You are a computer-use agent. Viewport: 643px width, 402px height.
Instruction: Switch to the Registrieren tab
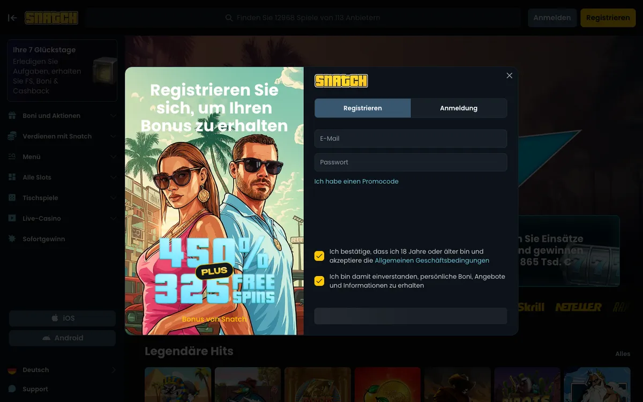pos(363,108)
